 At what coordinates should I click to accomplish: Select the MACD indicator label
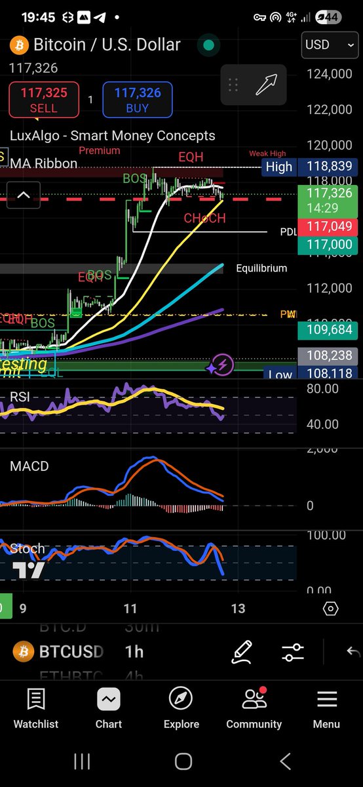pyautogui.click(x=29, y=466)
